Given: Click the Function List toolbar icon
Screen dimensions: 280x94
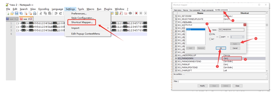Looking at the screenshot, I should click(x=121, y=13).
